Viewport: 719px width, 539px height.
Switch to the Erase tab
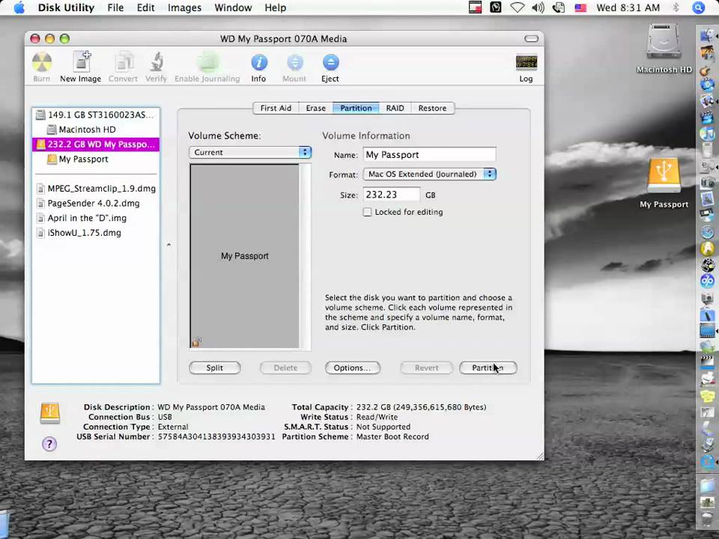[x=315, y=108]
